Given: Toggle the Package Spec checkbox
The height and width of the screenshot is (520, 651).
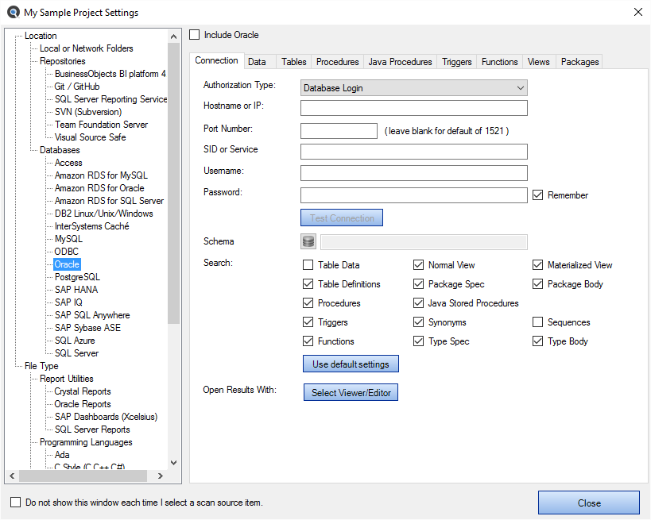Looking at the screenshot, I should click(x=418, y=283).
